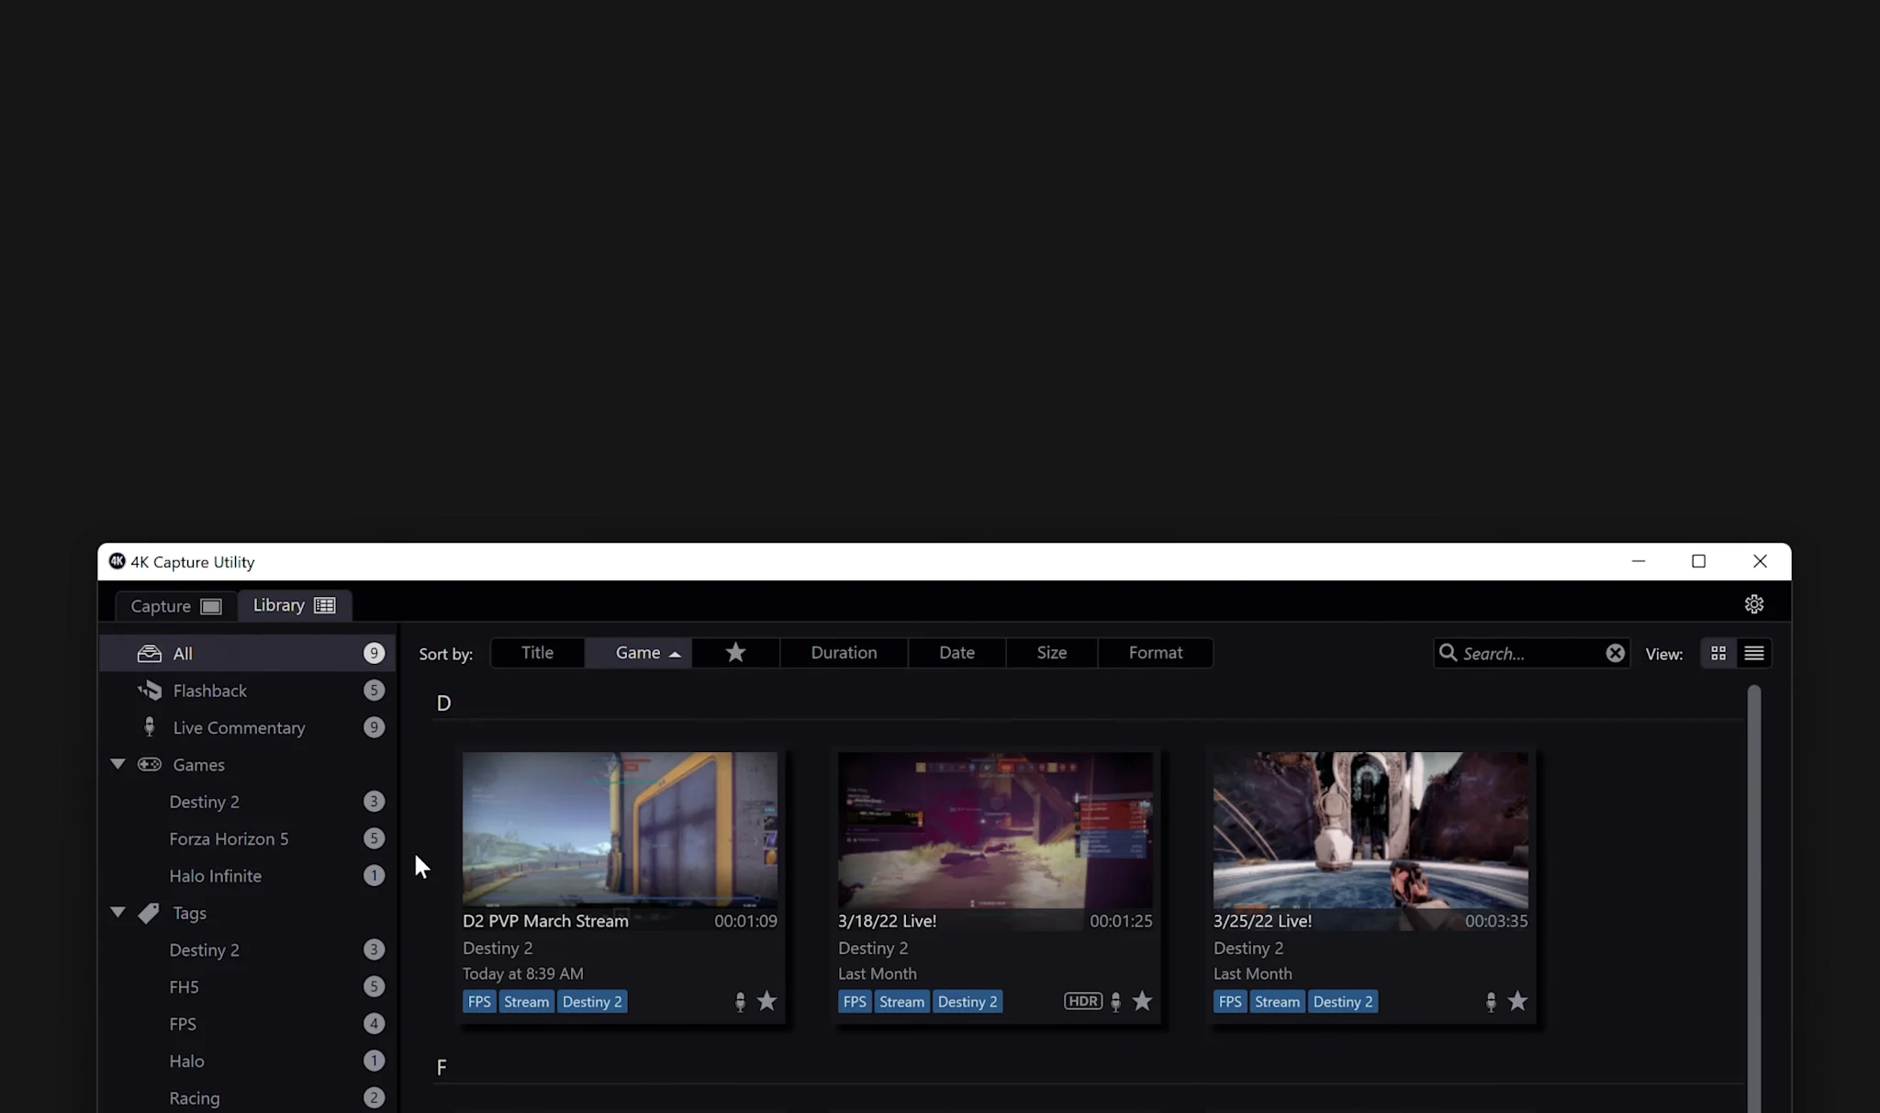The image size is (1880, 1113).
Task: Toggle Game sort order ascending arrow
Action: [x=672, y=653]
